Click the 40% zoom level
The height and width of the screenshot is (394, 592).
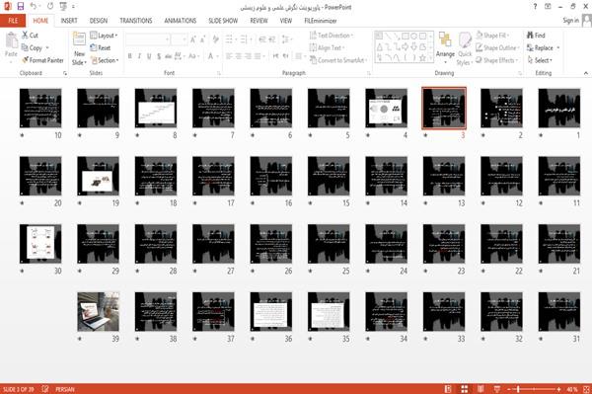572,389
